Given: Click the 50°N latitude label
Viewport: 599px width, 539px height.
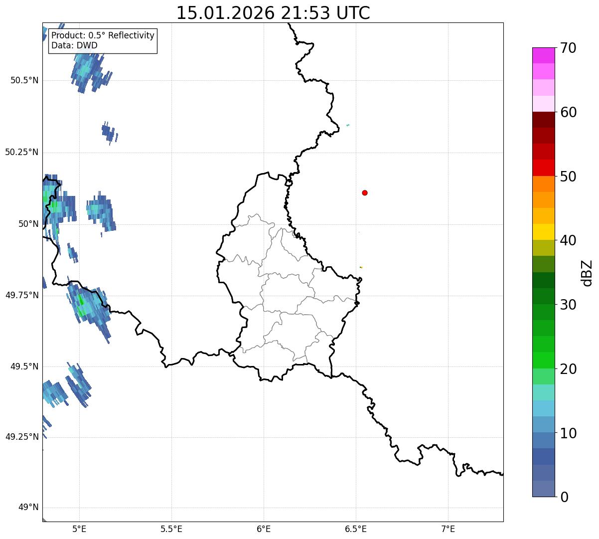Looking at the screenshot, I should tap(29, 224).
